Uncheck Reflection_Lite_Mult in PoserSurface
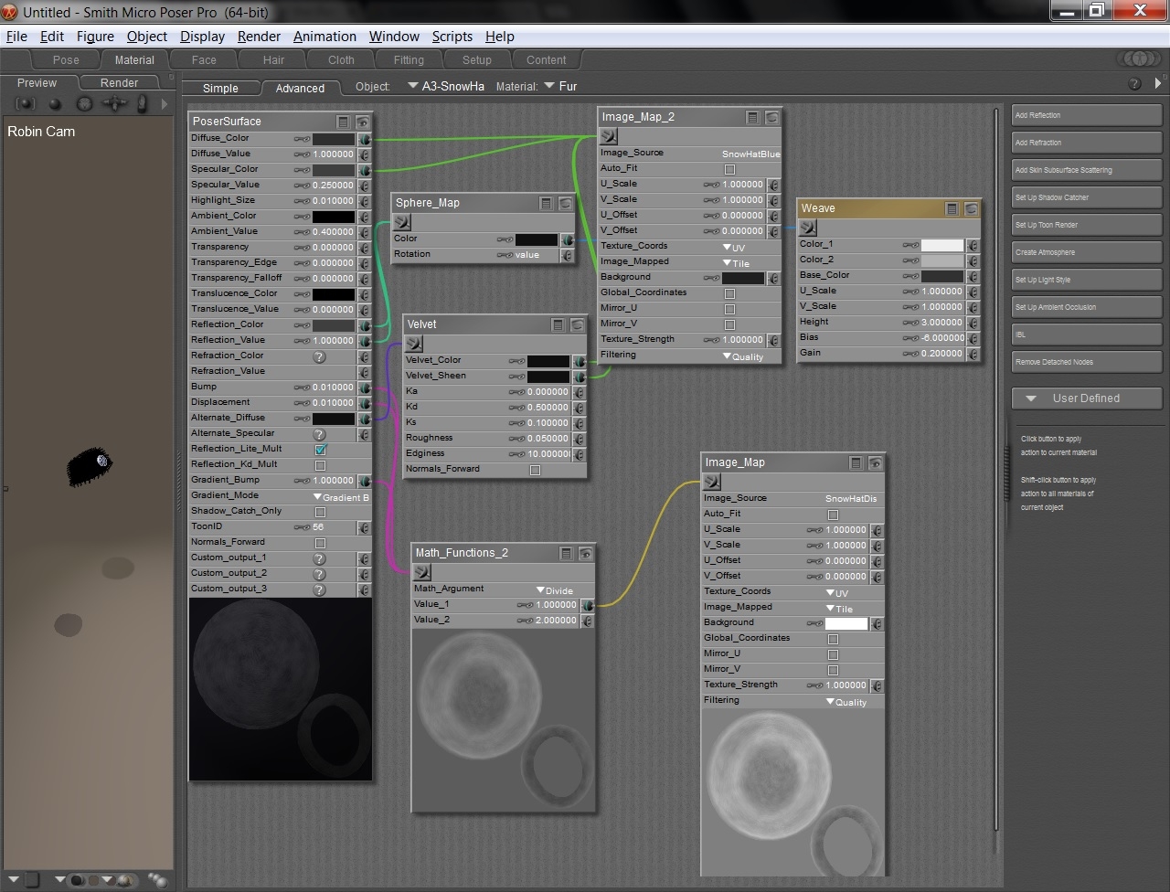This screenshot has width=1170, height=892. click(319, 448)
